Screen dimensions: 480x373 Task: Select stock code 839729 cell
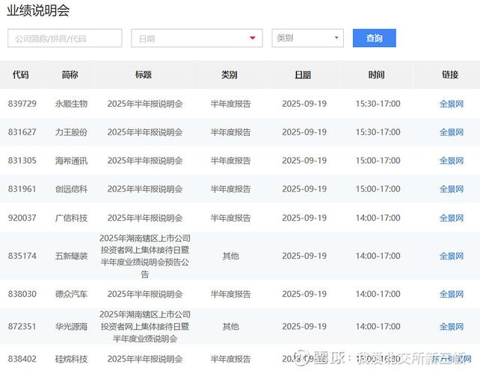pyautogui.click(x=22, y=104)
